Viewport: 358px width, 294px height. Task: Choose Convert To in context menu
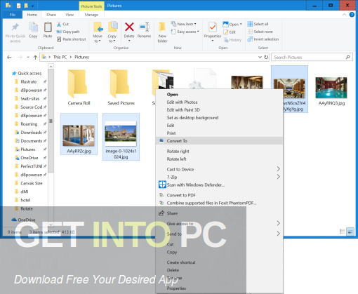[219, 141]
